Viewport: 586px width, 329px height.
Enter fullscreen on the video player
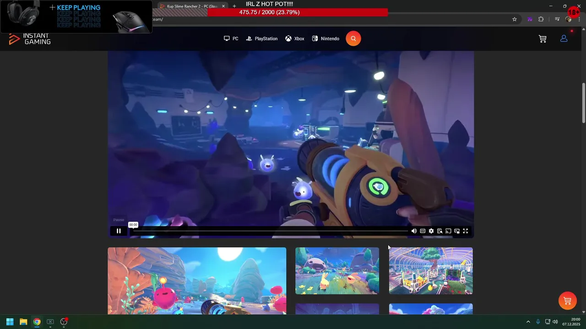tap(466, 231)
